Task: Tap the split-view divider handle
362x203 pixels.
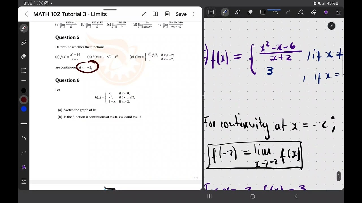Action: click(203, 98)
